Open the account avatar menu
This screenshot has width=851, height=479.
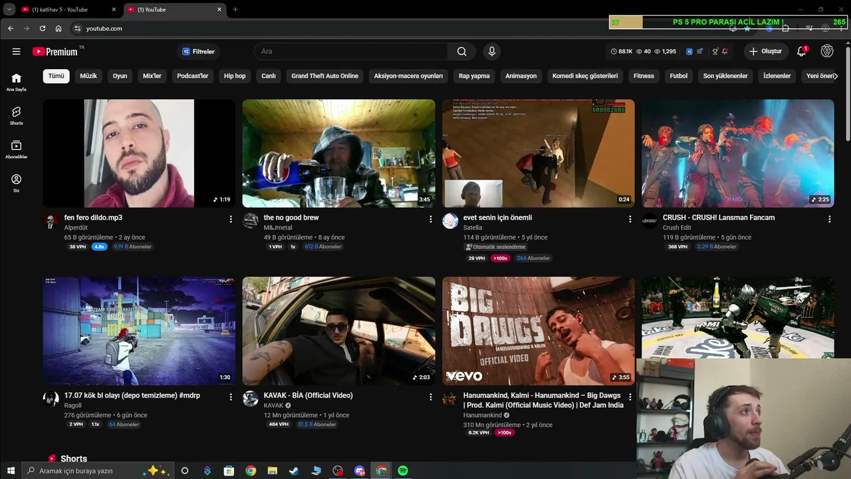click(827, 51)
